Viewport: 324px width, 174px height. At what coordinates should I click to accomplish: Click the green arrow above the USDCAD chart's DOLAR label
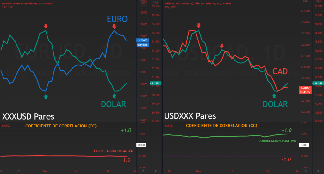275,96
